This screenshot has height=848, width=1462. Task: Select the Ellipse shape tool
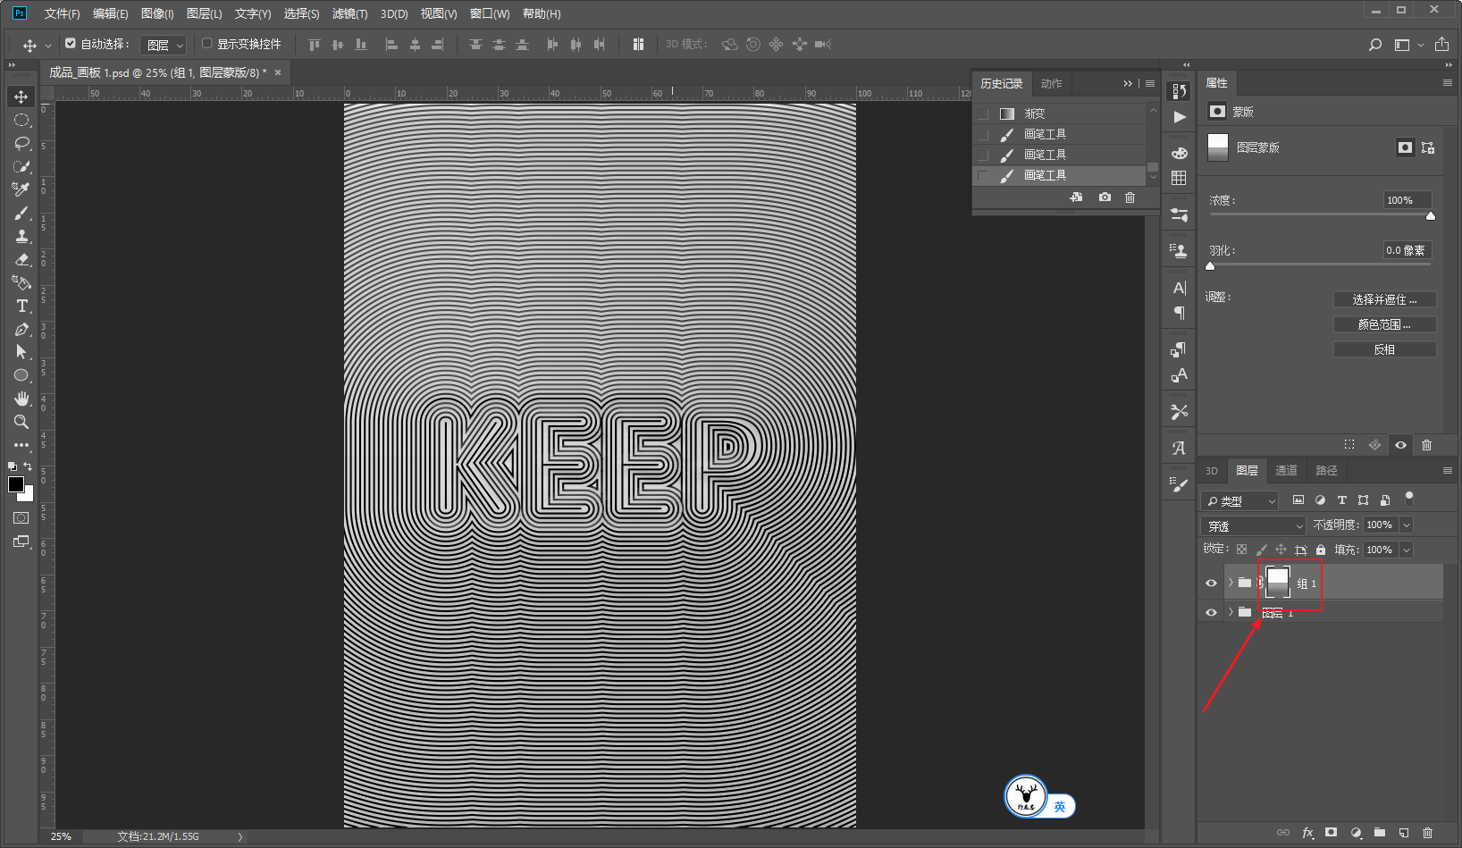point(21,375)
